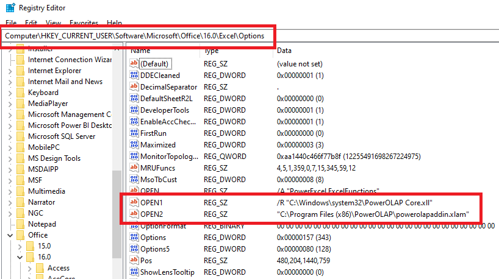This screenshot has height=279, width=499.
Task: Expand the Access key
Action: point(30,269)
